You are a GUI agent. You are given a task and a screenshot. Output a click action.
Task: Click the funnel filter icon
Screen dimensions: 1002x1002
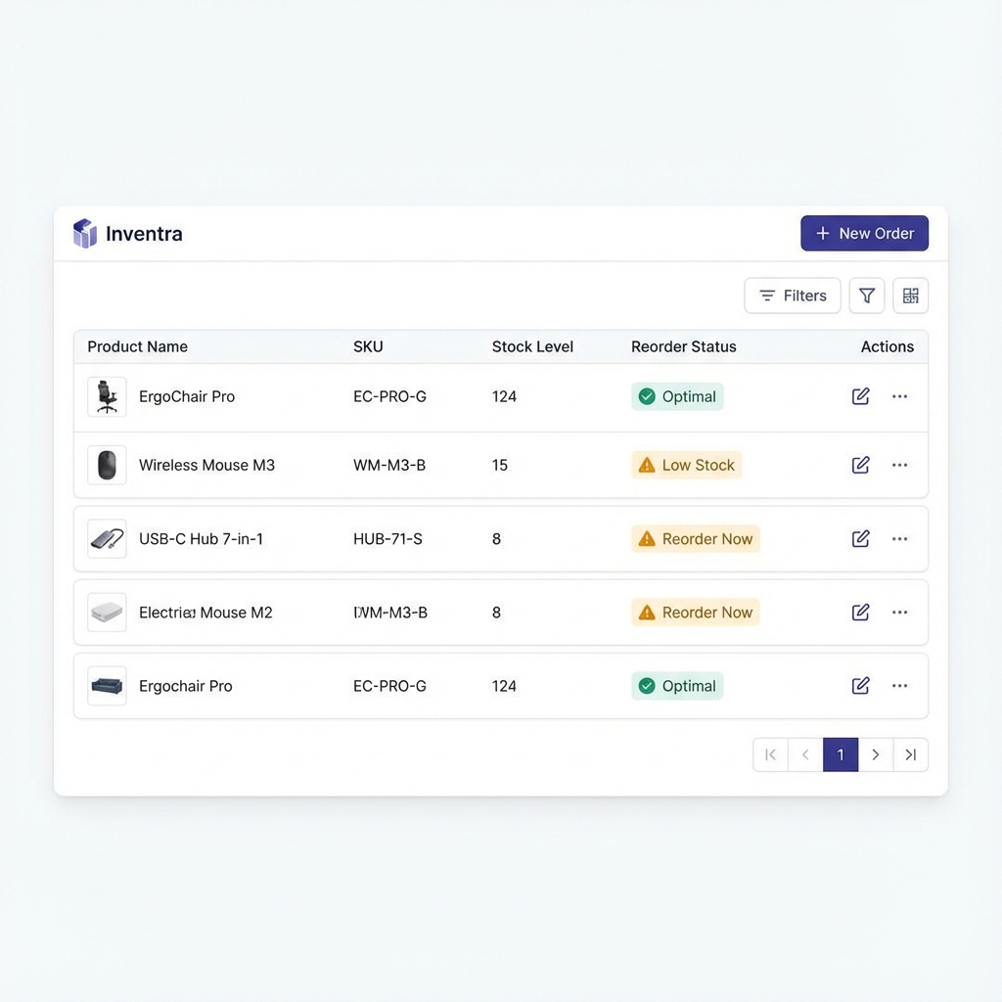[867, 296]
